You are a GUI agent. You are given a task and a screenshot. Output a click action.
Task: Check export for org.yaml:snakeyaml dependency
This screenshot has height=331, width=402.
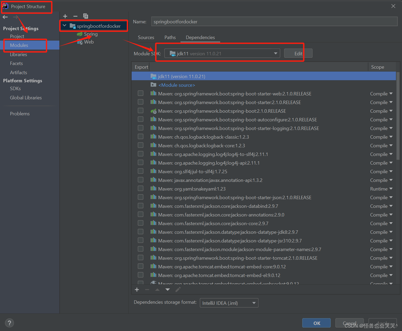pyautogui.click(x=141, y=188)
